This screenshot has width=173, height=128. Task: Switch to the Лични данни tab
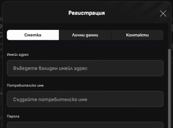coord(85,35)
